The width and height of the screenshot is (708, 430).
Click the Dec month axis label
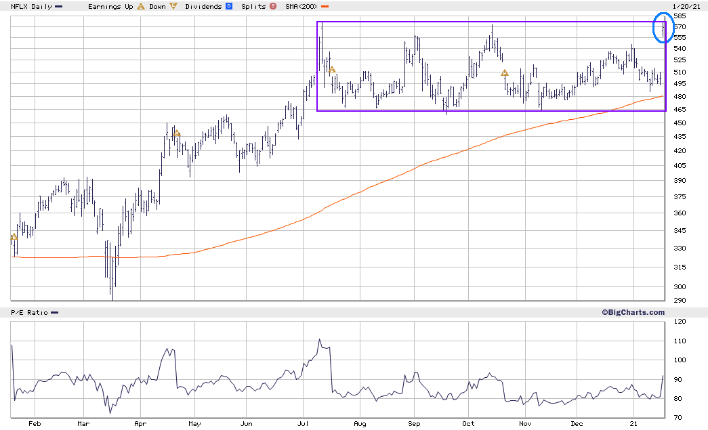coord(577,424)
